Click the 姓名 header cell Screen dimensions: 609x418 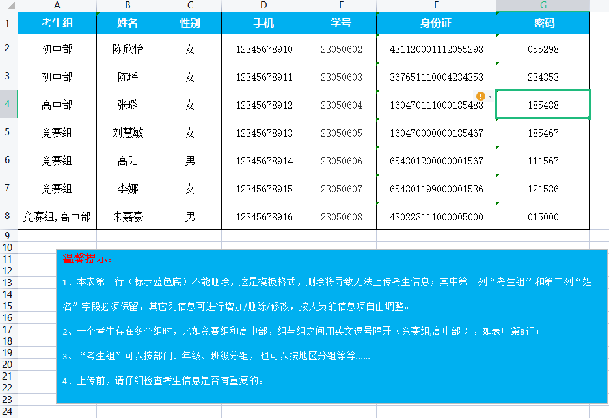click(x=128, y=23)
